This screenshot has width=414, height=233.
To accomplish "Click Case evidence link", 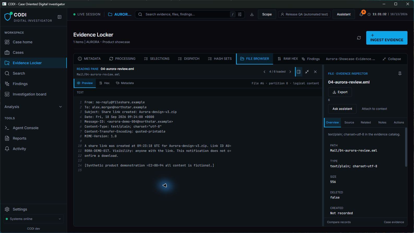I will [394, 222].
